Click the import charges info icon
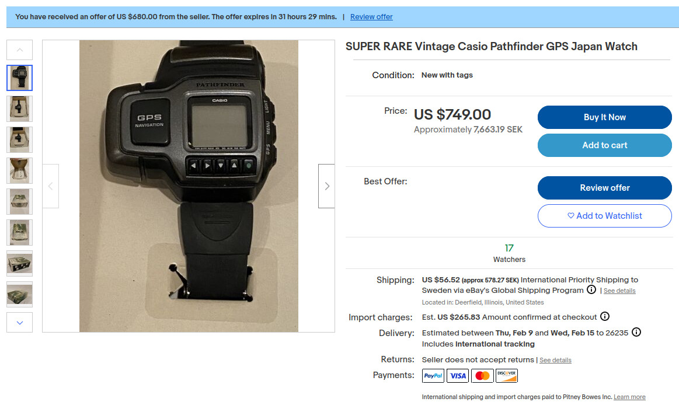The width and height of the screenshot is (679, 409). click(604, 316)
